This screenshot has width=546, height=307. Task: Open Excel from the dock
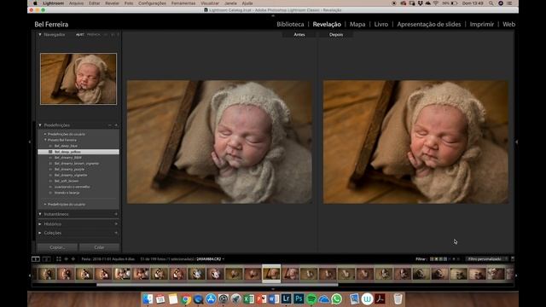point(248,298)
